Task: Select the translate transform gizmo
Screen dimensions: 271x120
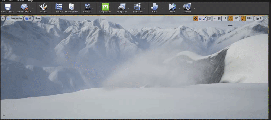Action: 195,18
